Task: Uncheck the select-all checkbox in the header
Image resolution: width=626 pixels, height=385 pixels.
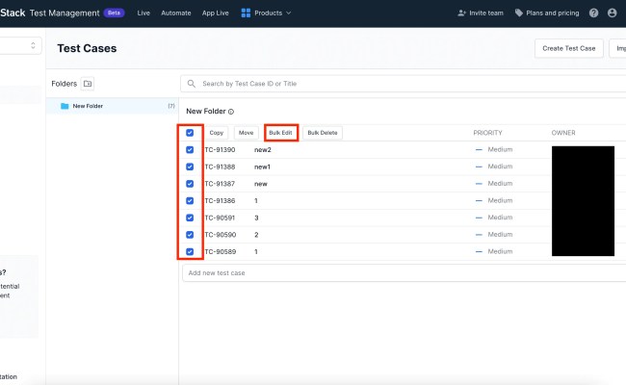Action: coord(190,133)
